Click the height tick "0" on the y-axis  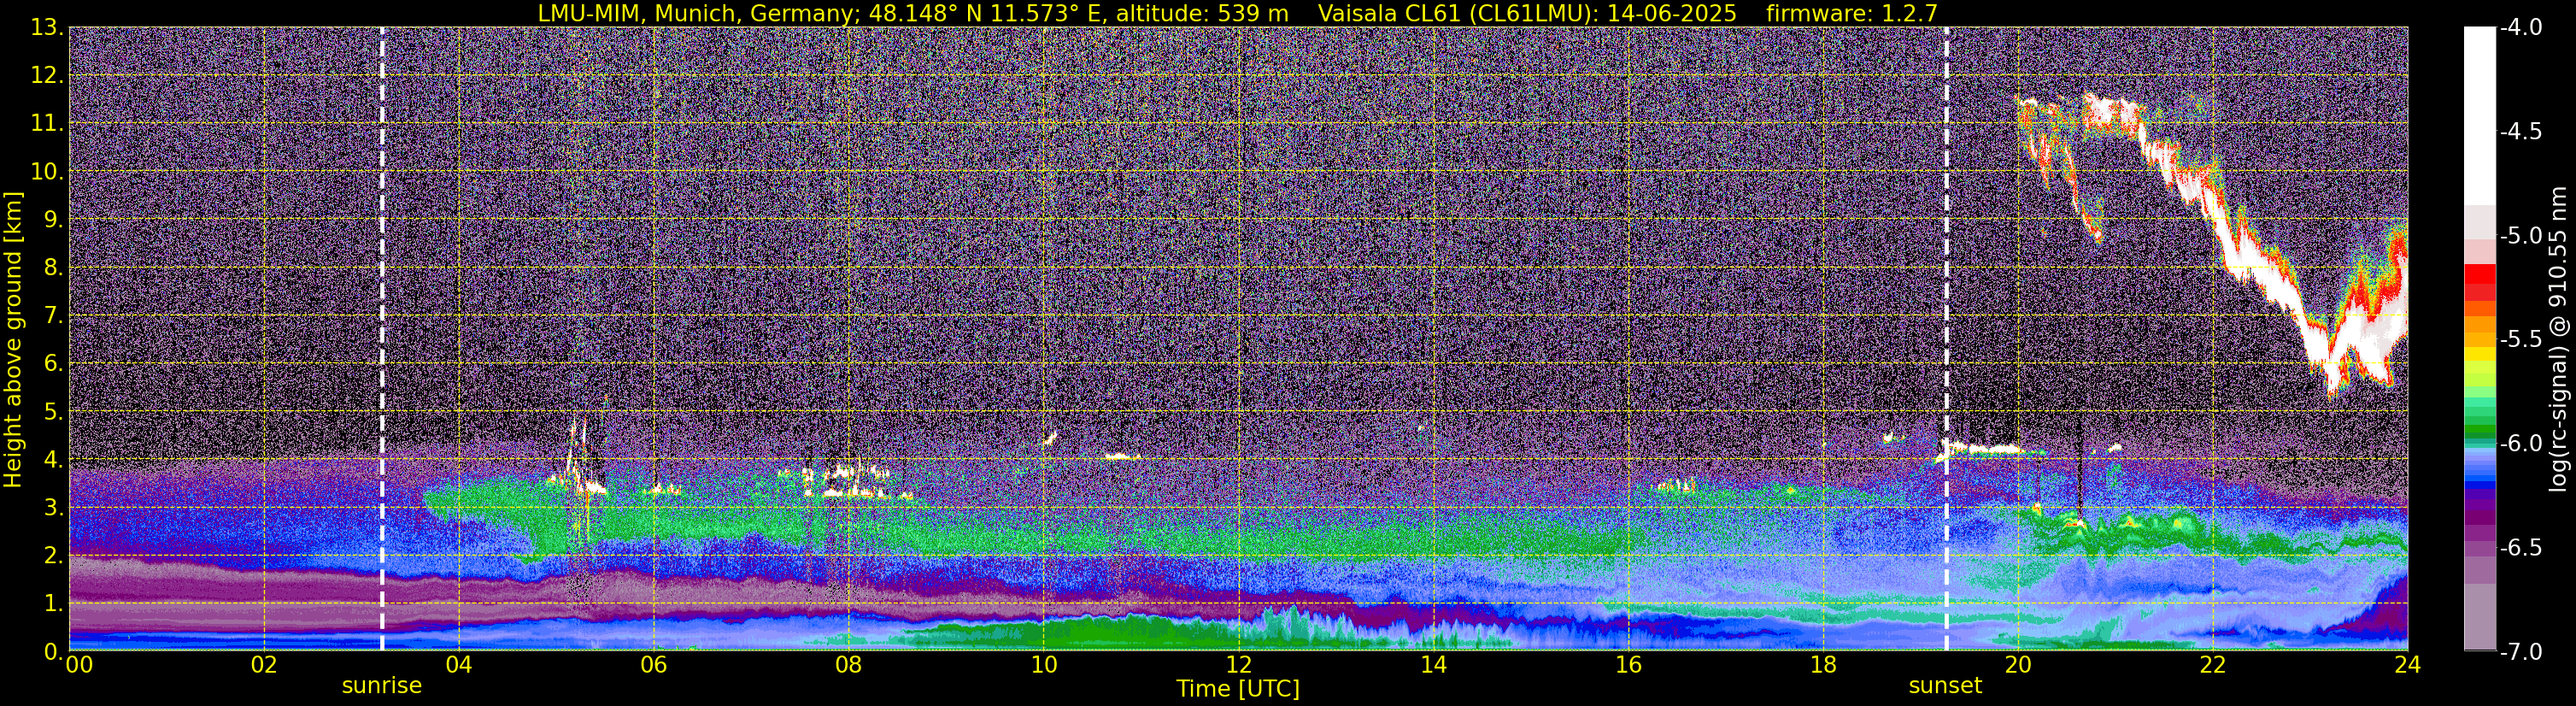point(52,652)
